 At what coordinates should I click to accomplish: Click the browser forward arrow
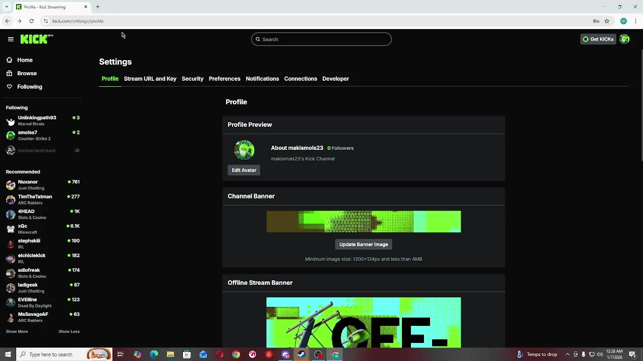pos(19,21)
